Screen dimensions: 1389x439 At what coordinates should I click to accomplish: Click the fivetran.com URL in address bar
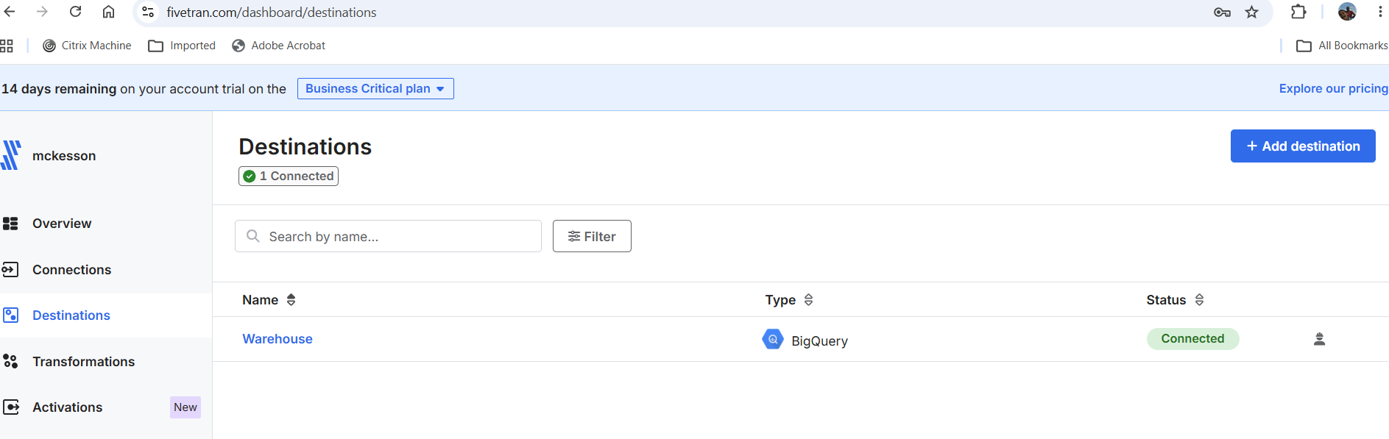click(x=272, y=13)
